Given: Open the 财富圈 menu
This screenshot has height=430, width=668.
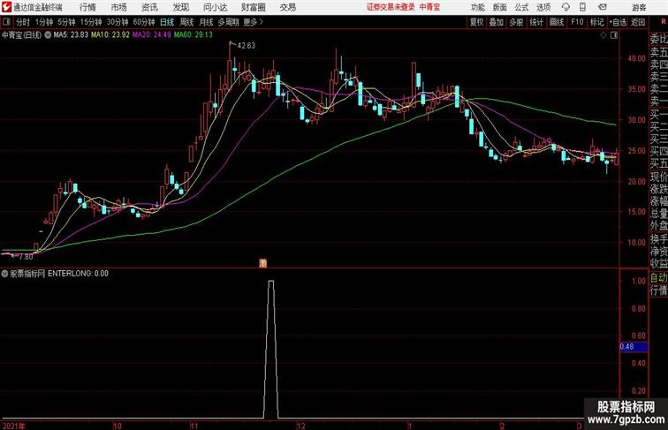Looking at the screenshot, I should click(253, 7).
